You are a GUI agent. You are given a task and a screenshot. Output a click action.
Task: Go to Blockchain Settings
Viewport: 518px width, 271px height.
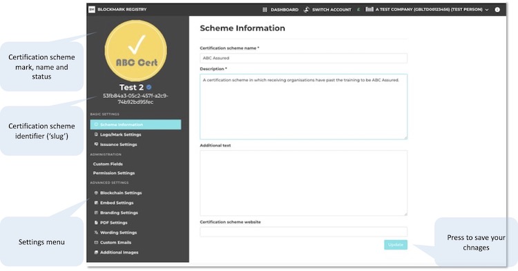pyautogui.click(x=121, y=193)
